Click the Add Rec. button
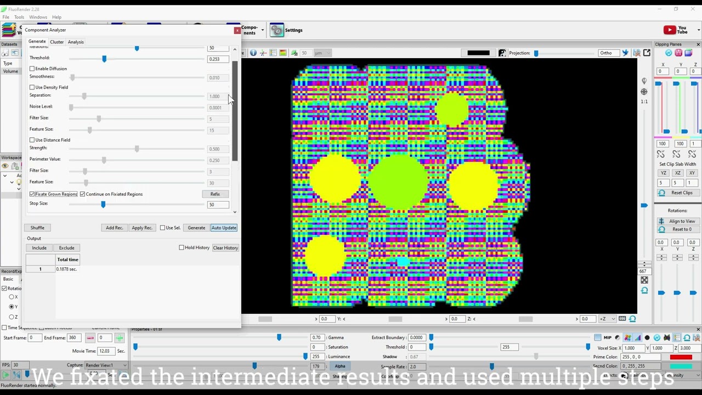 click(114, 228)
